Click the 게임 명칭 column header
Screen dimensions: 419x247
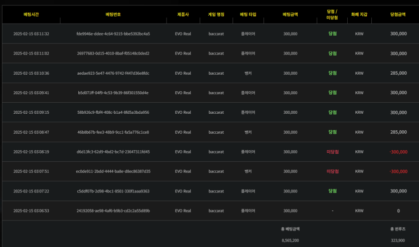[x=216, y=15]
